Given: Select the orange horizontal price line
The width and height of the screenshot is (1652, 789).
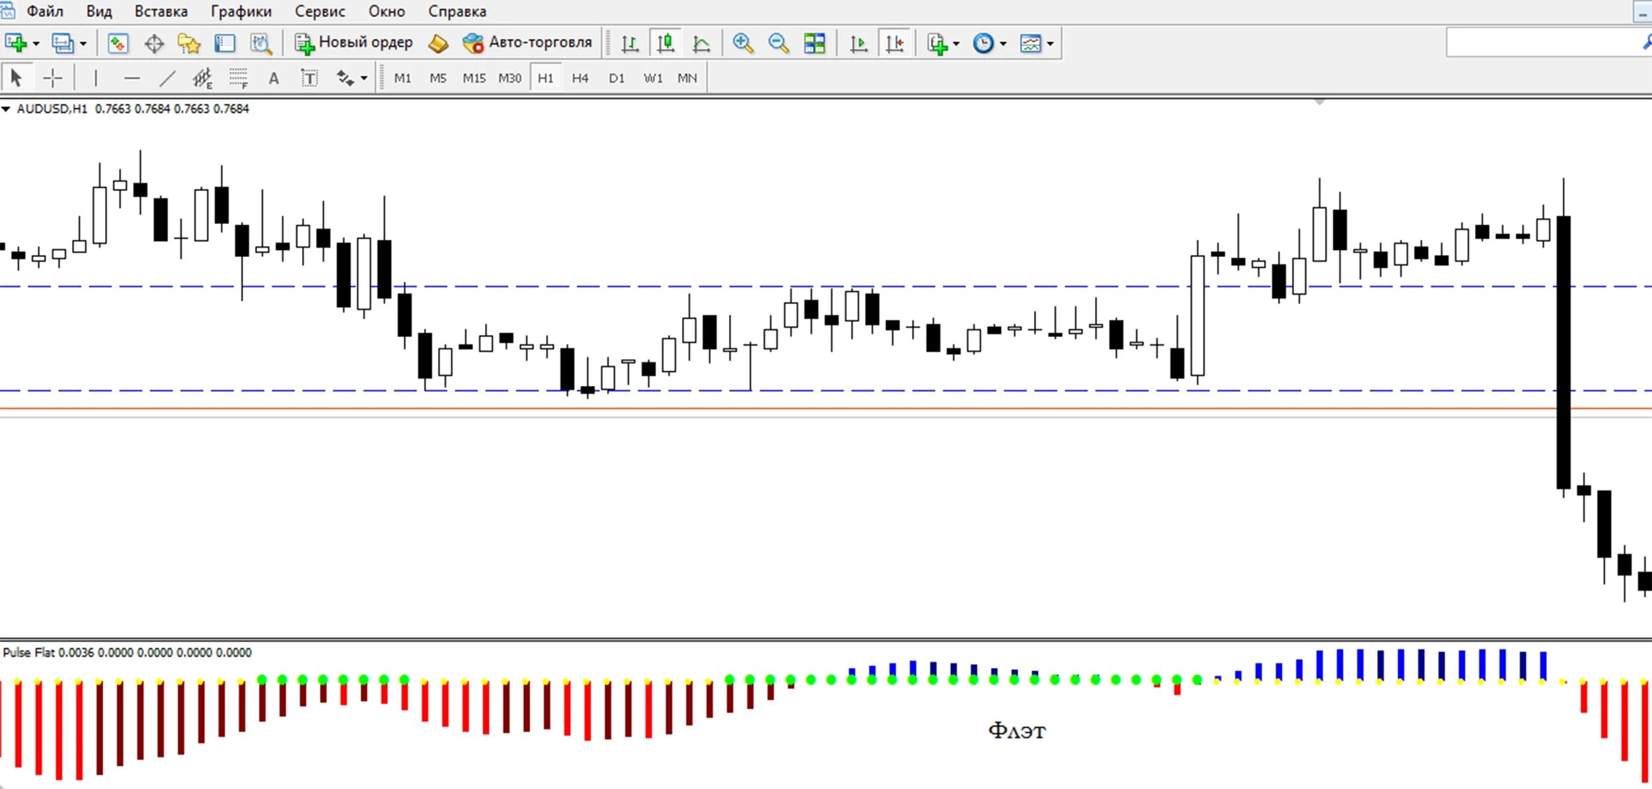Looking at the screenshot, I should pos(826,409).
